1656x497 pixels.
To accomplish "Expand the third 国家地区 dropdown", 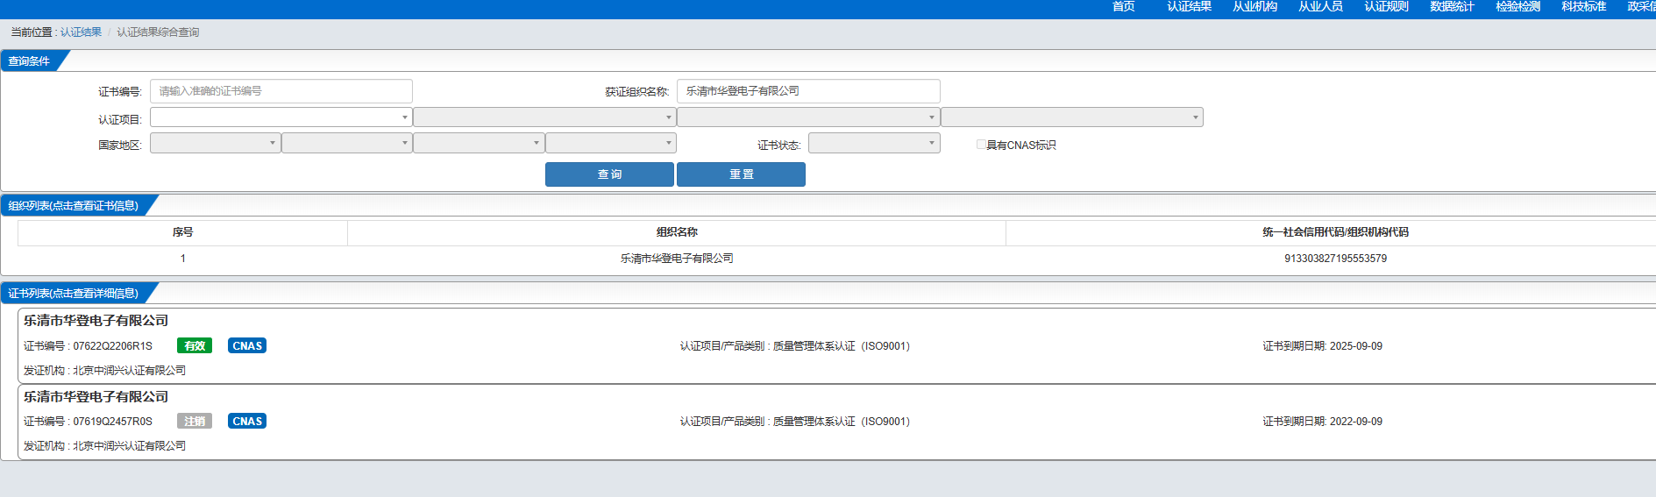I will (x=479, y=143).
